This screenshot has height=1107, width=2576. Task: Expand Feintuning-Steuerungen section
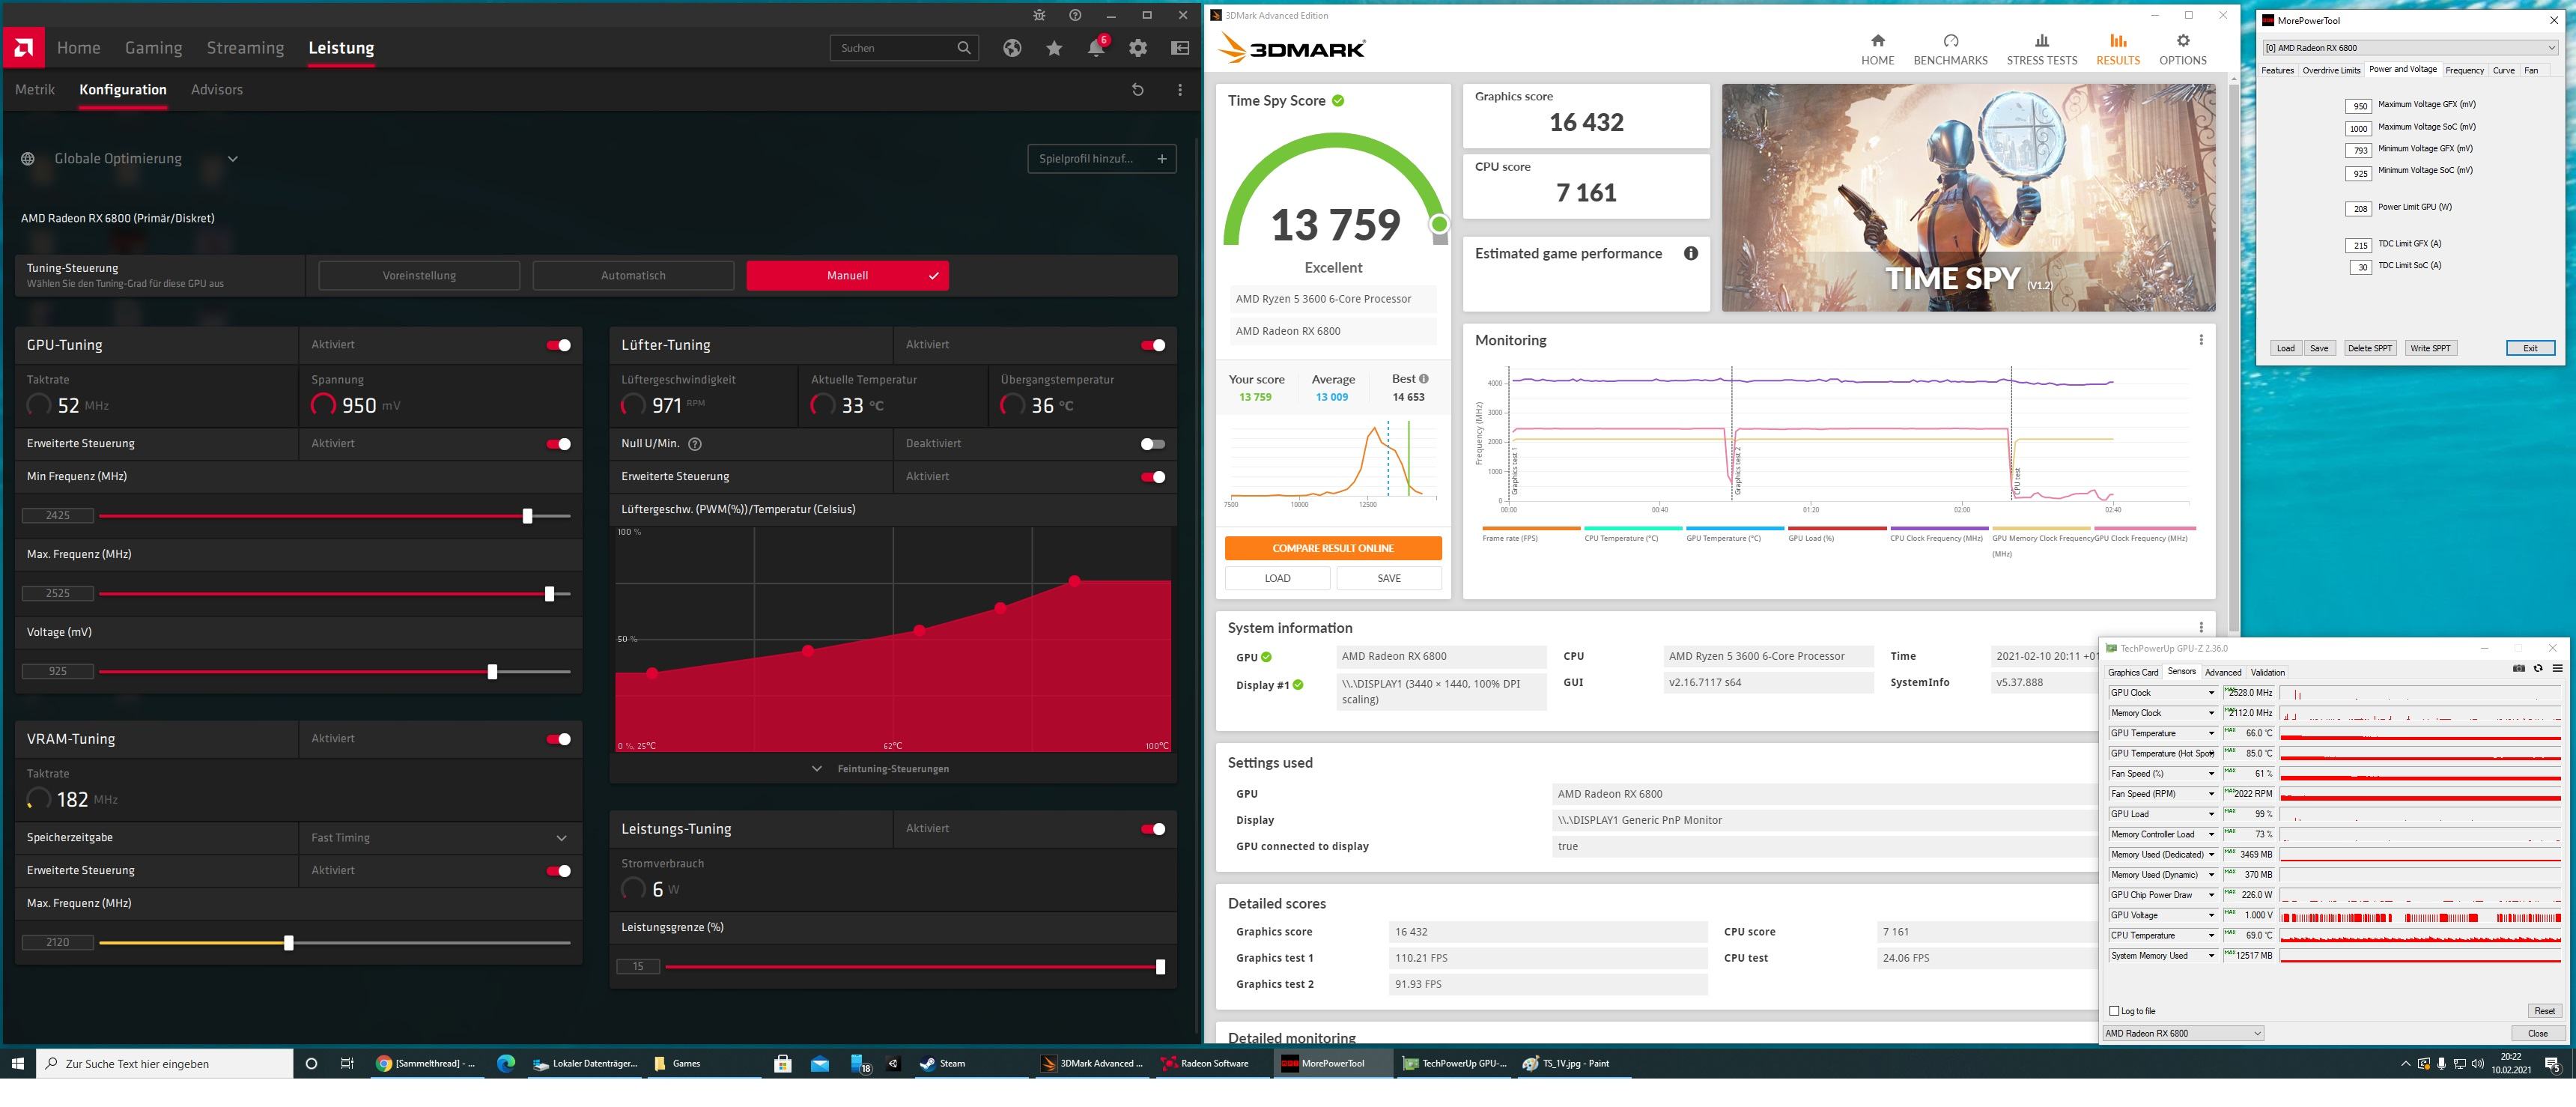pyautogui.click(x=892, y=769)
